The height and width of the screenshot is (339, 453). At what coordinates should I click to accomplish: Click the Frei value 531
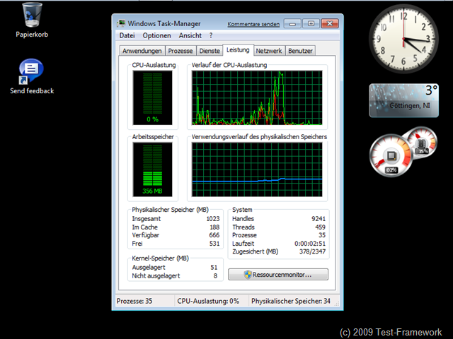click(214, 244)
